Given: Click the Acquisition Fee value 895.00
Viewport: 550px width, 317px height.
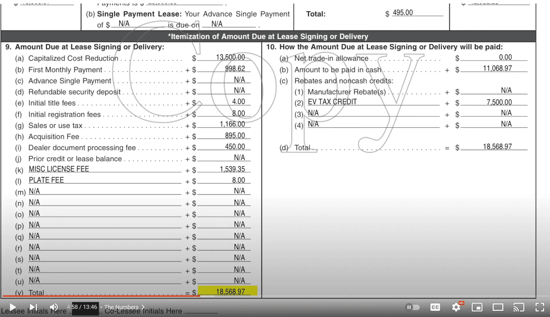Looking at the screenshot, I should coord(235,136).
